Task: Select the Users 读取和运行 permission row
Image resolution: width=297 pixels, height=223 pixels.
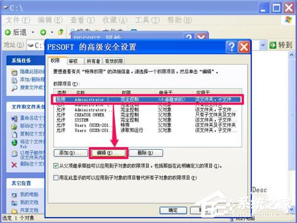Action: (147, 130)
